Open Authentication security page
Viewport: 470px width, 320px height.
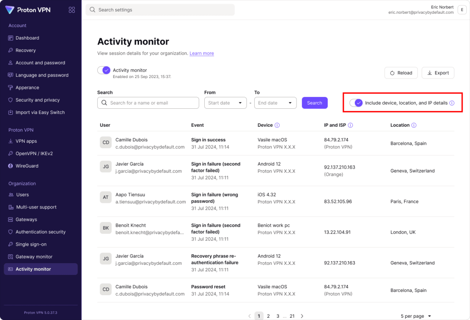click(40, 232)
